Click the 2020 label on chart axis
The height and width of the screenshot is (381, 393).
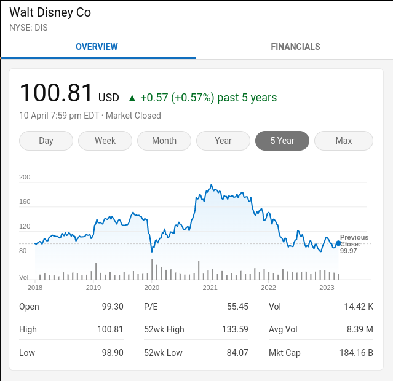click(x=151, y=288)
